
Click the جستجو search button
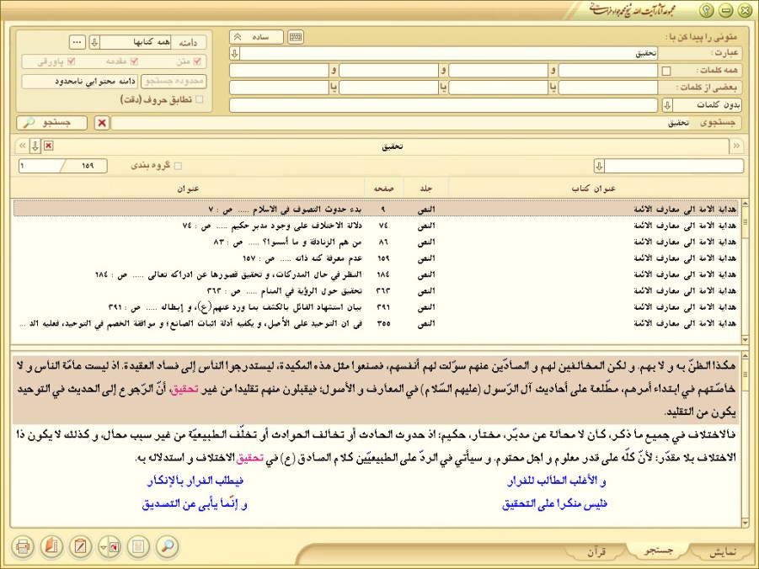point(51,123)
